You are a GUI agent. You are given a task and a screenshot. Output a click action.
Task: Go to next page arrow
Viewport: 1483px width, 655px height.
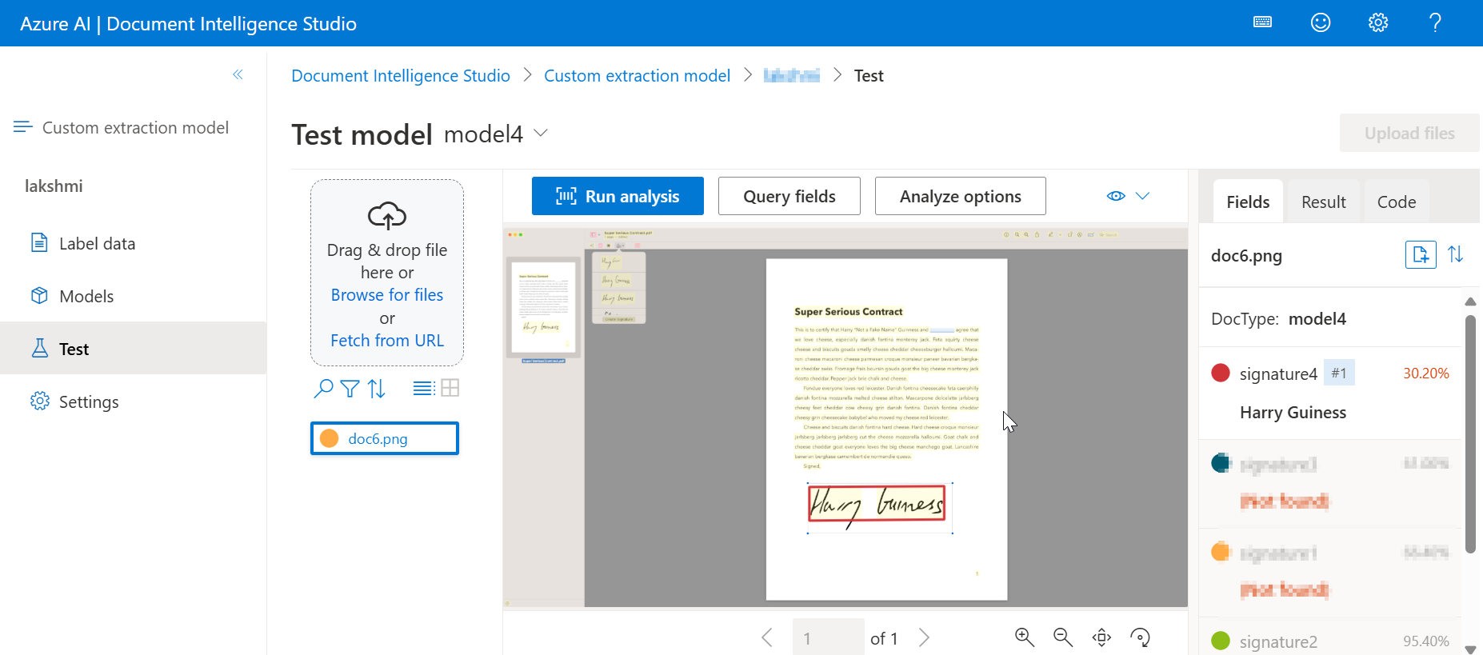(x=925, y=637)
